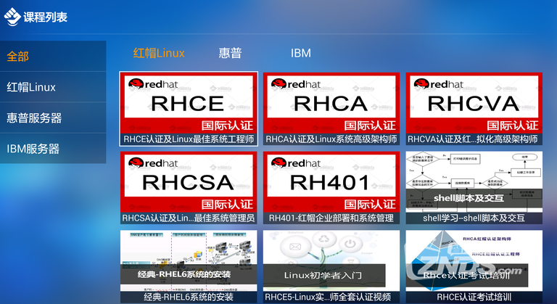
Task: Open the shell脚本及交互 flowchart thumbnail
Action: [x=474, y=181]
